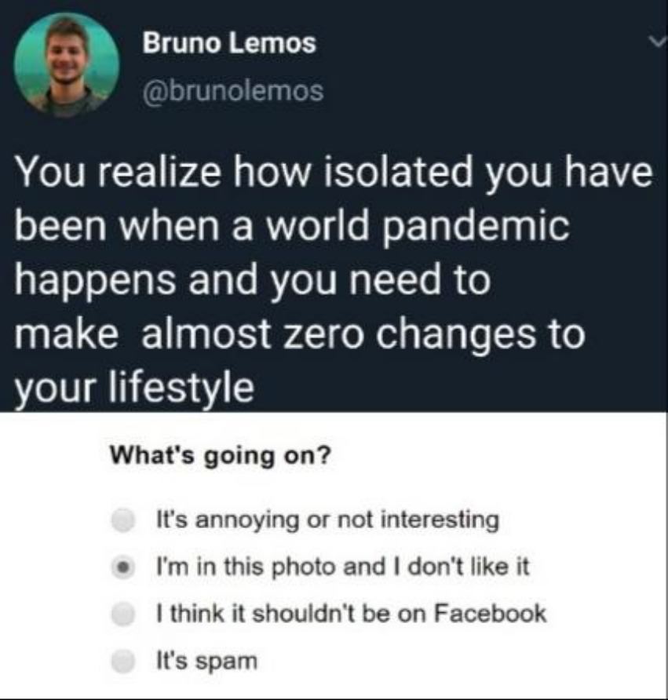The image size is (668, 700).
Task: Click the 'I'm in this photo and I don't like it' label
Action: click(343, 567)
